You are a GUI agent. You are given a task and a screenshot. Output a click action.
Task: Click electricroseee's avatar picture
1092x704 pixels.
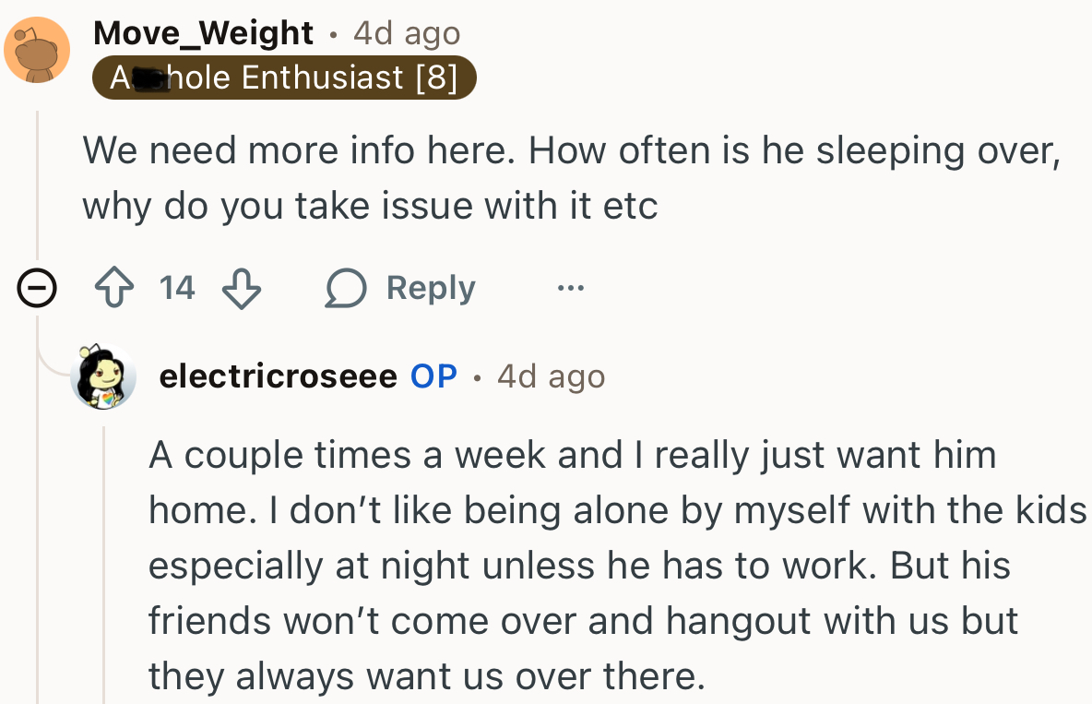(103, 376)
